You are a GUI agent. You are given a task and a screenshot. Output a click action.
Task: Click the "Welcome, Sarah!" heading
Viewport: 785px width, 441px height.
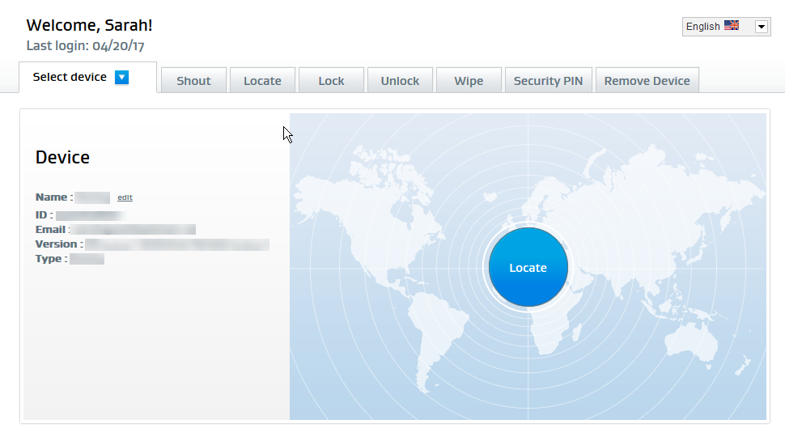point(89,26)
